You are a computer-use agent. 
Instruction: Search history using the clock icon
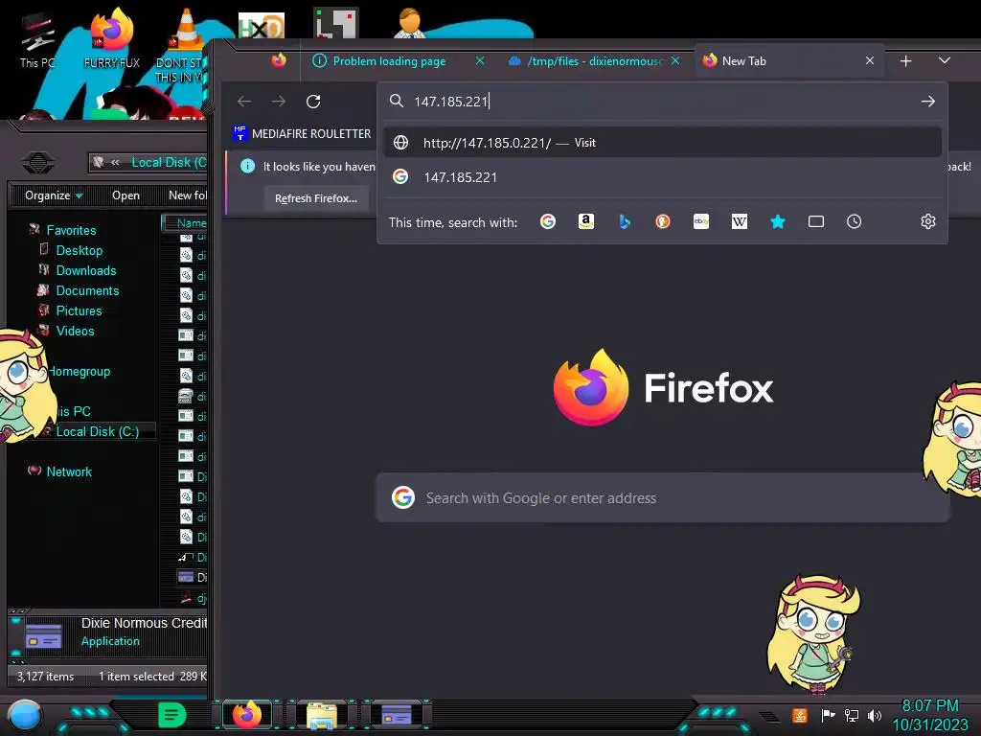854,221
